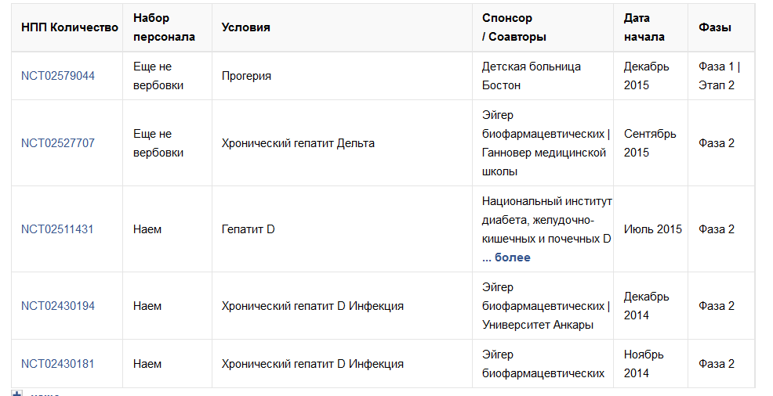This screenshot has width=773, height=396.
Task: Click the 'Детская больница Бостон' sponsor cell
Action: [532, 76]
